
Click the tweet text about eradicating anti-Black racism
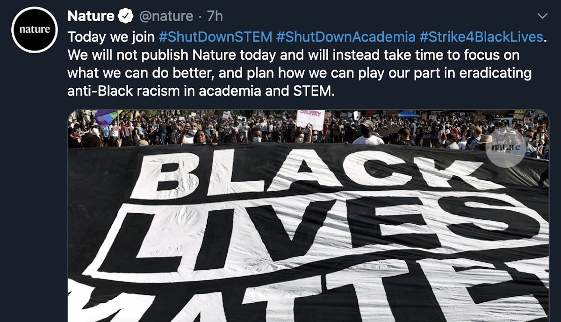[x=300, y=83]
